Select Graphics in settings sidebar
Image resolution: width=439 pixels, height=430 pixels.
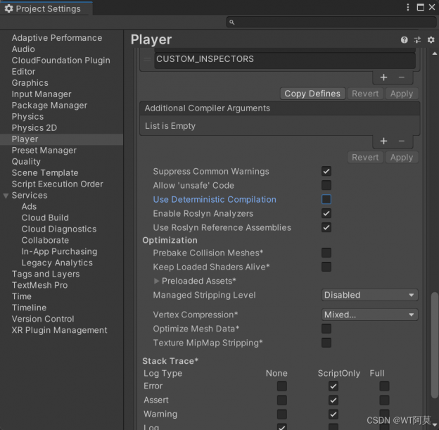pos(30,83)
